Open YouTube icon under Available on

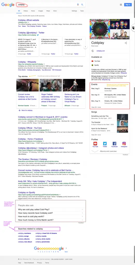click(93, 61)
